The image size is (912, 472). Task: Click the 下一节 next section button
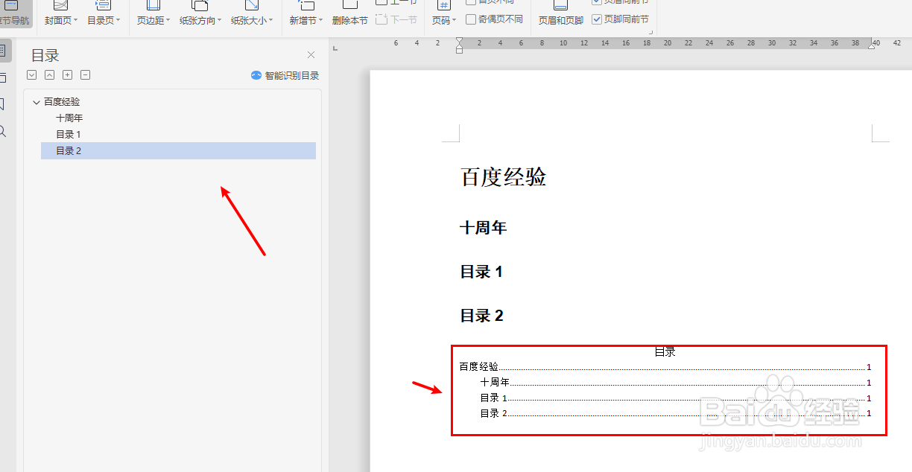click(396, 19)
